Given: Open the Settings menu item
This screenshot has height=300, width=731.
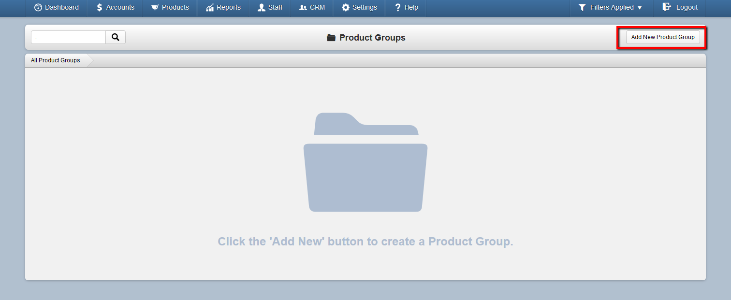Looking at the screenshot, I should [x=359, y=7].
